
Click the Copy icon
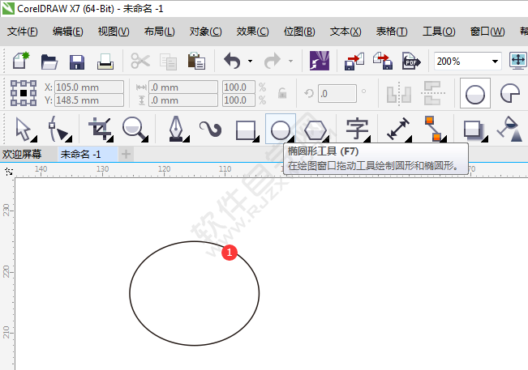169,62
